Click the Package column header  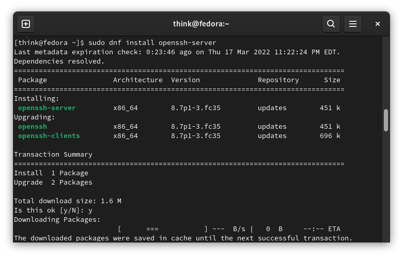(33, 80)
